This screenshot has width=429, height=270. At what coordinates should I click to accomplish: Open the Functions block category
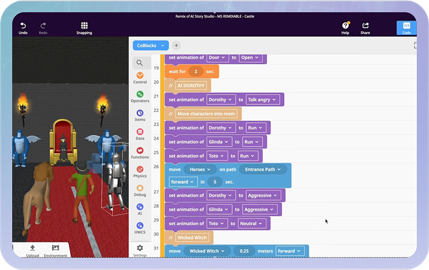pyautogui.click(x=140, y=153)
